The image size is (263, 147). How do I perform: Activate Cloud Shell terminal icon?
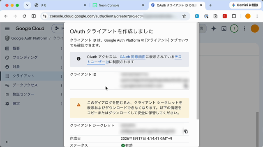point(224,29)
